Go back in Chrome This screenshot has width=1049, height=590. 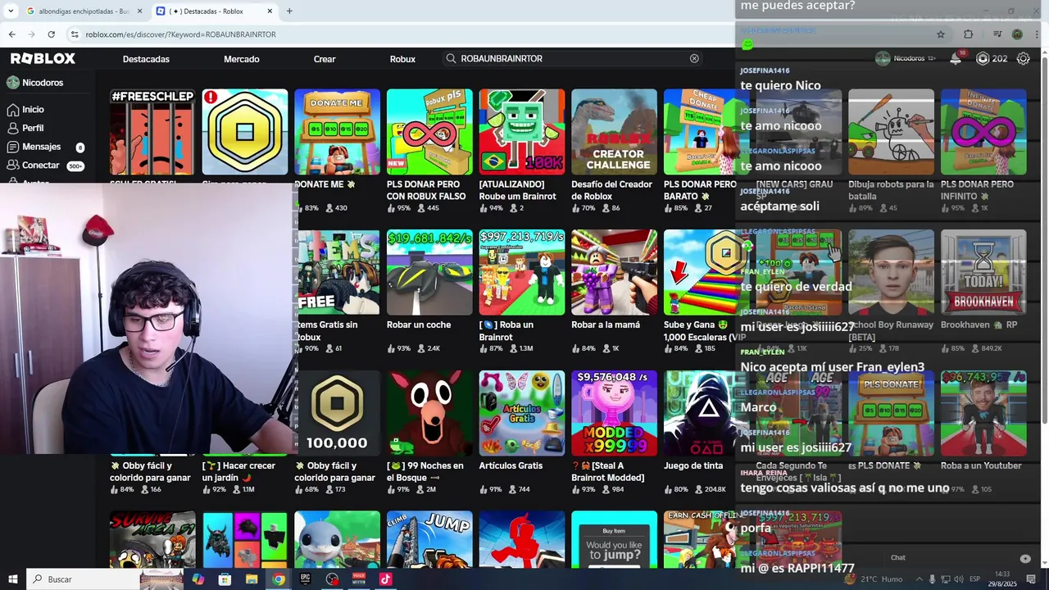pos(11,34)
